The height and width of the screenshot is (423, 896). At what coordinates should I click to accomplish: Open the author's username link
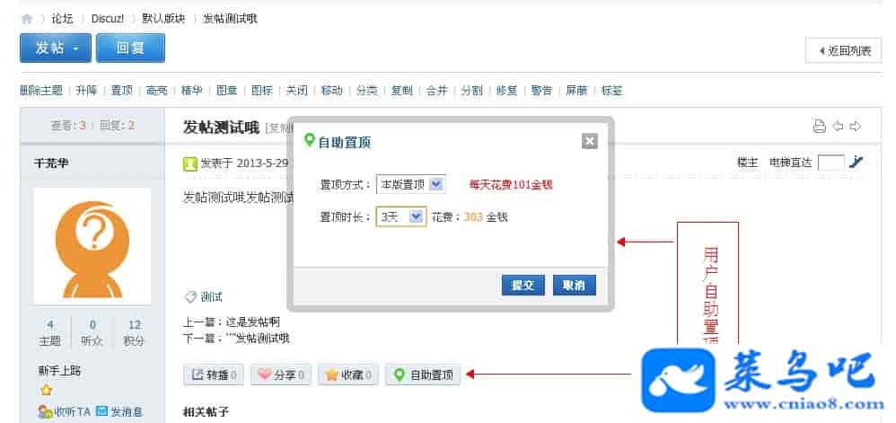(x=51, y=163)
